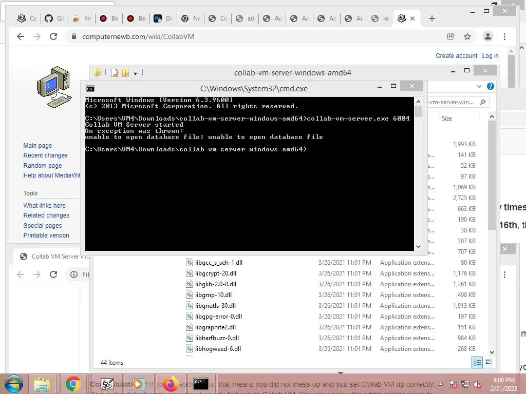Switch Explorer to large icons view
The height and width of the screenshot is (394, 526).
tap(489, 363)
